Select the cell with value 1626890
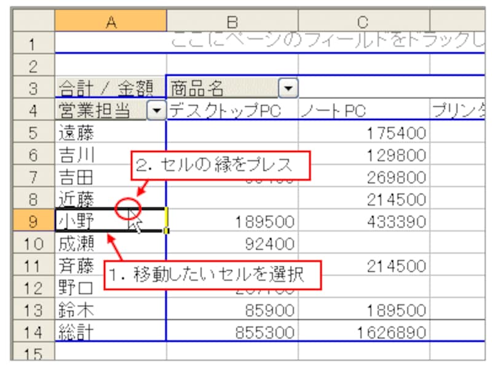The width and height of the screenshot is (492, 367). pos(363,333)
